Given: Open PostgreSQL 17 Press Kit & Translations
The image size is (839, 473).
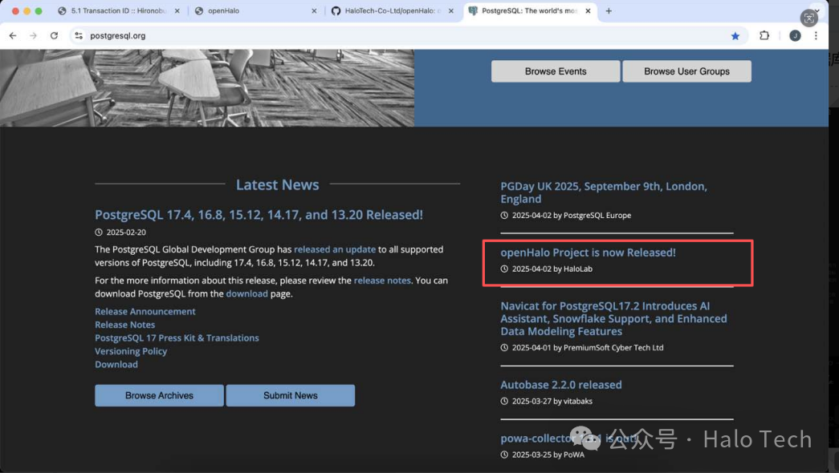Looking at the screenshot, I should click(177, 338).
